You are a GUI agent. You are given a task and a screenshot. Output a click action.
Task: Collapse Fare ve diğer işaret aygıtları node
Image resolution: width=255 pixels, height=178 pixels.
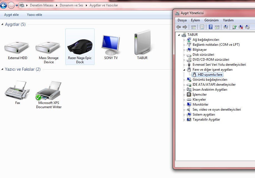tap(184, 70)
